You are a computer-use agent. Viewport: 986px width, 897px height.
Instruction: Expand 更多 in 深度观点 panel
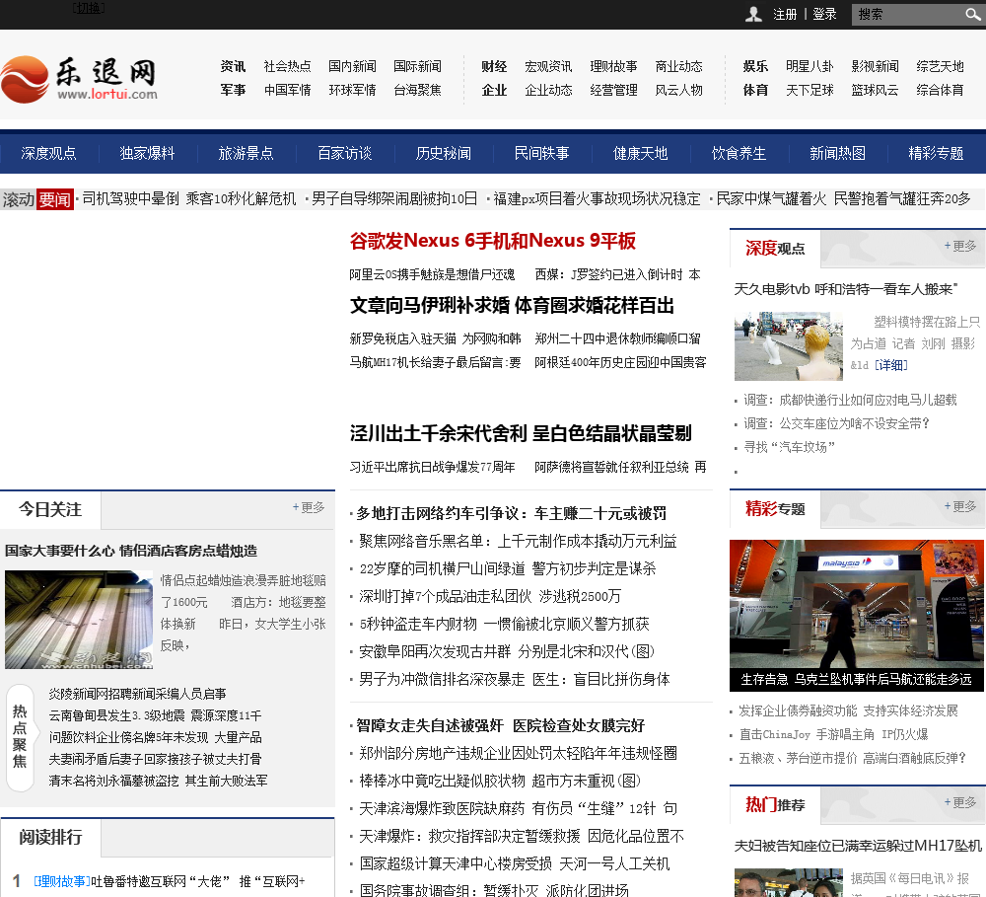click(x=960, y=246)
